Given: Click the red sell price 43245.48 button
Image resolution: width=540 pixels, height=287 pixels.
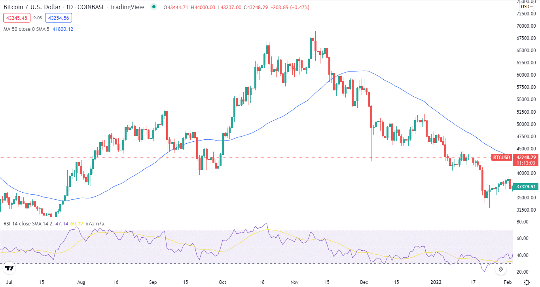Looking at the screenshot, I should [x=16, y=18].
